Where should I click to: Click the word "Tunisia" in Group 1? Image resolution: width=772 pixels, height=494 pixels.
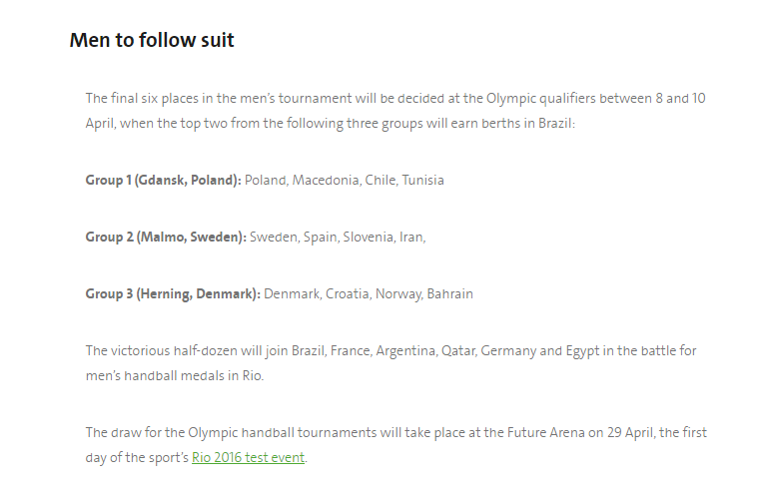tap(423, 181)
